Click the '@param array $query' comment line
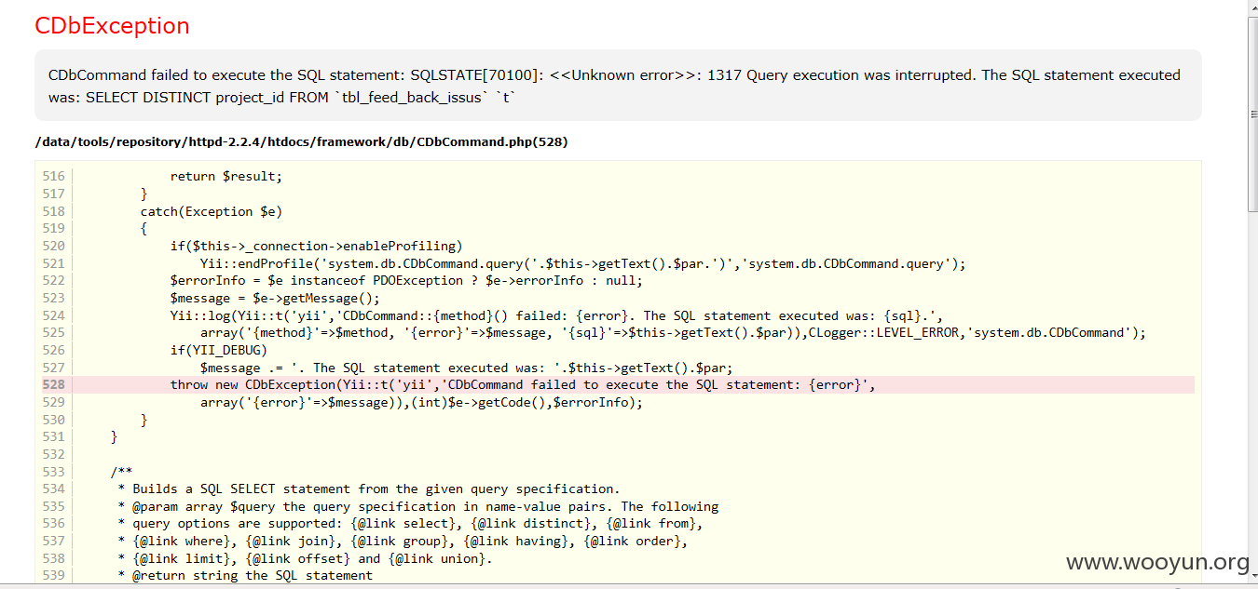Screen dimensions: 1258x589 click(x=418, y=506)
